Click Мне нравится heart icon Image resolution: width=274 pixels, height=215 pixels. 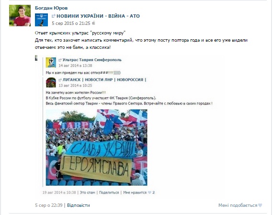pyautogui.click(x=149, y=192)
